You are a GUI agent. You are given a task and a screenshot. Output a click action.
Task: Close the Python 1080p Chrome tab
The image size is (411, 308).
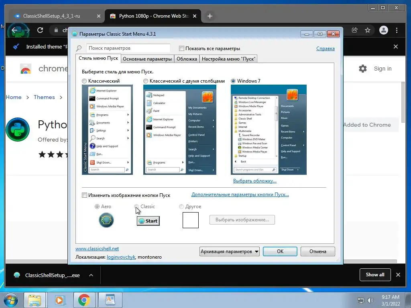click(195, 16)
